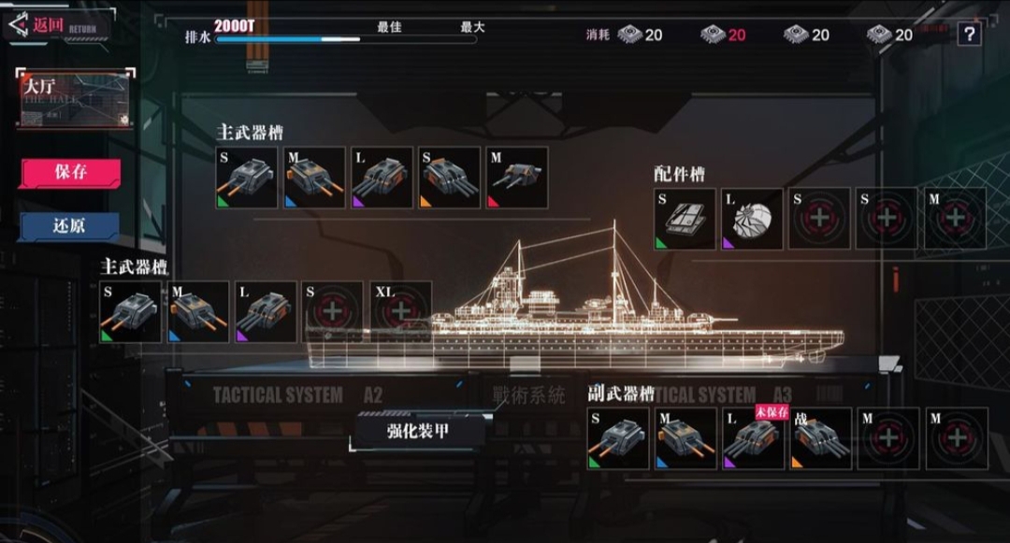Open the 大厅 hall thumbnail
Screen dimensions: 1010x543
[x=76, y=98]
